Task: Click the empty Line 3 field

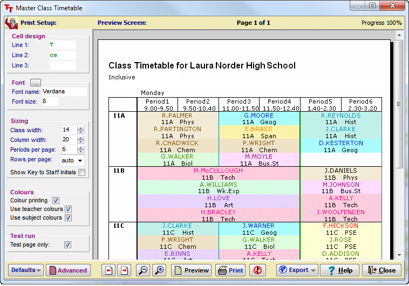Action: (63, 65)
